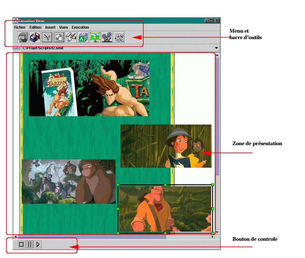Click the floppy disks save icon

coord(35,37)
